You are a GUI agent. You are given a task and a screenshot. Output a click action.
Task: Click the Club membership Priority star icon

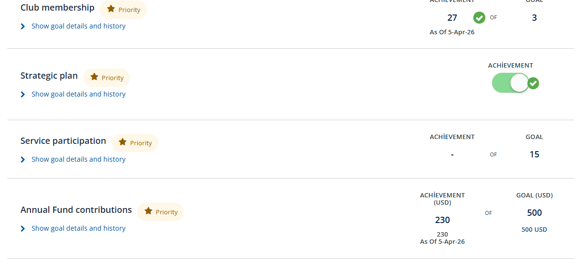111,9
